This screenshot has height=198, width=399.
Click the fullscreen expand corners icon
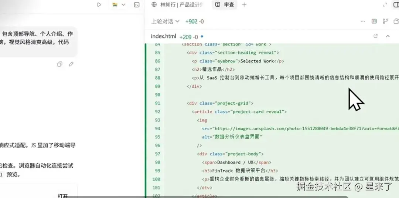(x=385, y=4)
